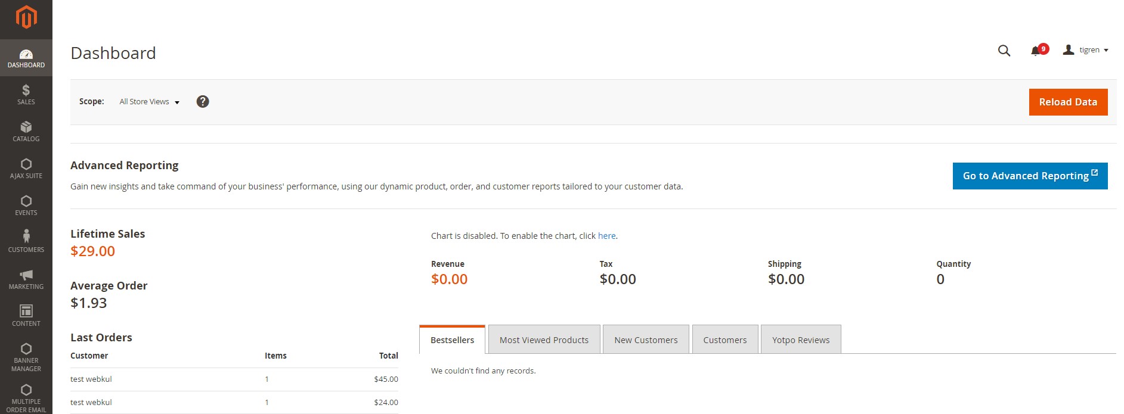Select the New Customers tab
The width and height of the screenshot is (1124, 414).
(646, 340)
